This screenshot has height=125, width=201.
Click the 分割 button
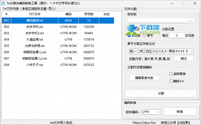point(161,93)
